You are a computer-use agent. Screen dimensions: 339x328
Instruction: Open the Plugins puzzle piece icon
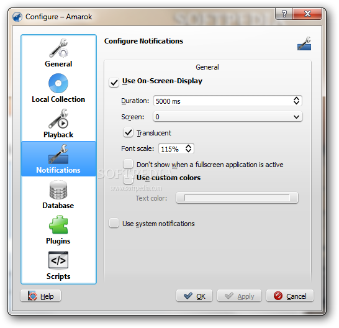(x=58, y=224)
